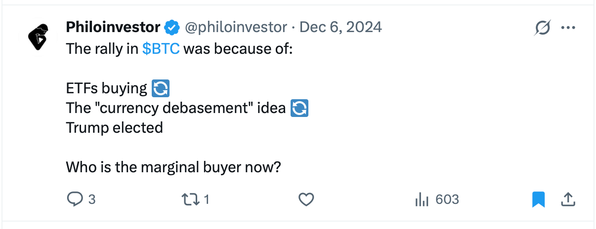Open the views bar chart icon

click(422, 199)
